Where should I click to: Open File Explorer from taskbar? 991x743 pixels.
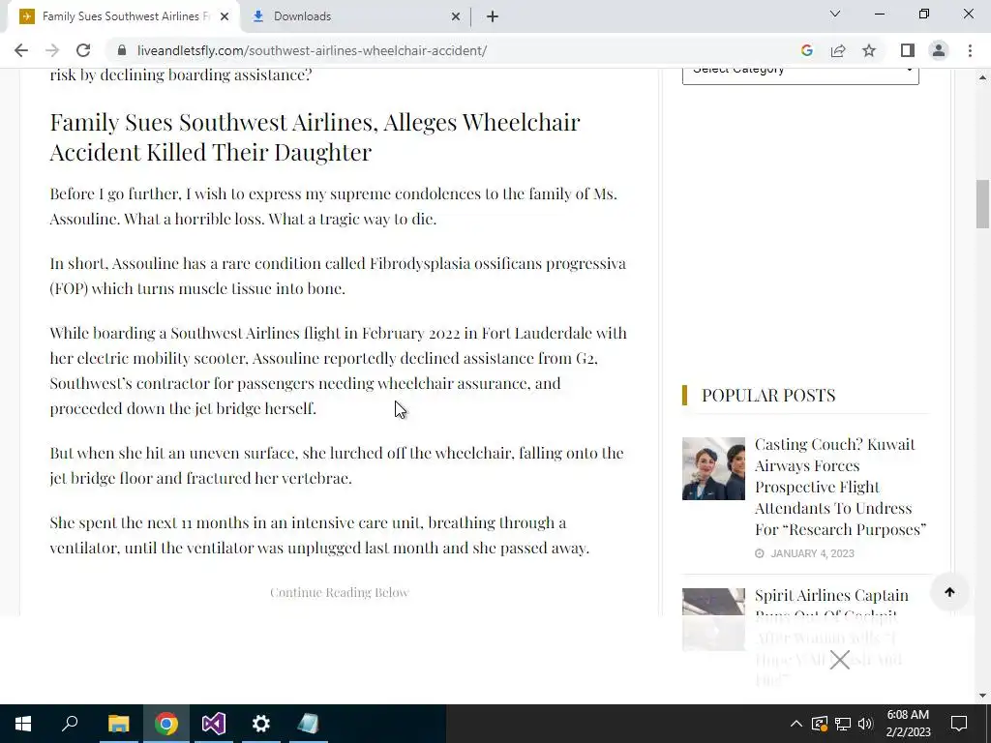point(118,724)
